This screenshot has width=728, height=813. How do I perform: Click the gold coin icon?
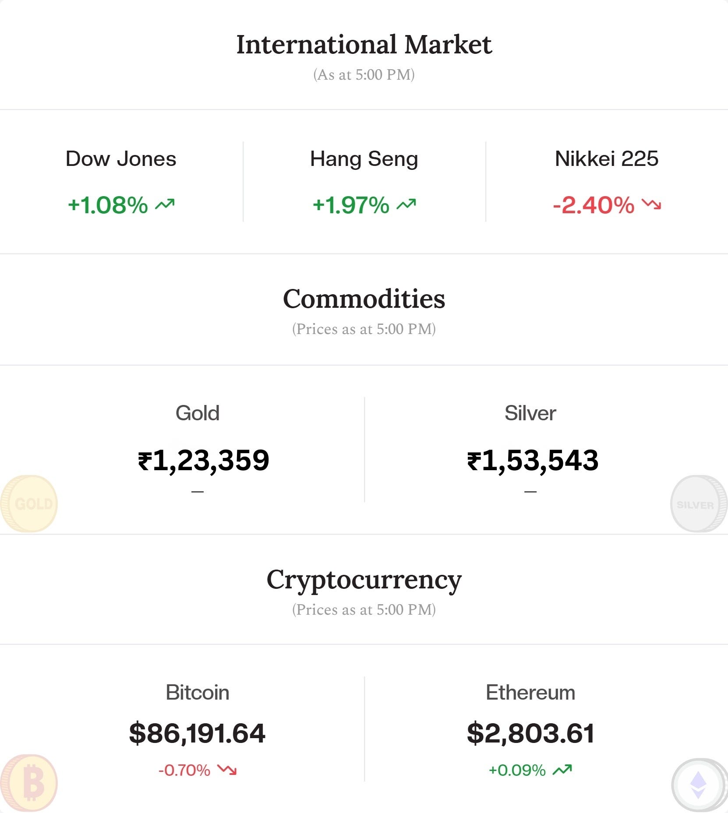click(29, 503)
